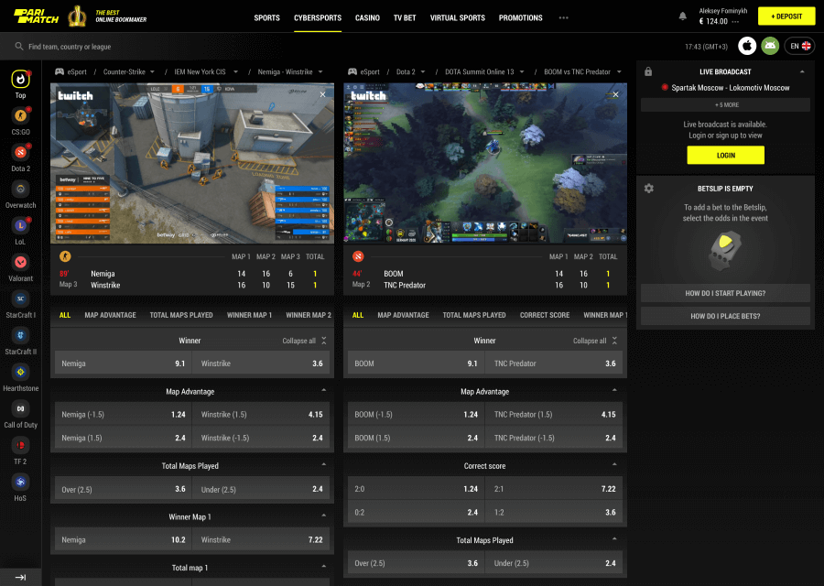
Task: Select the Valorant sidebar icon
Action: (20, 262)
